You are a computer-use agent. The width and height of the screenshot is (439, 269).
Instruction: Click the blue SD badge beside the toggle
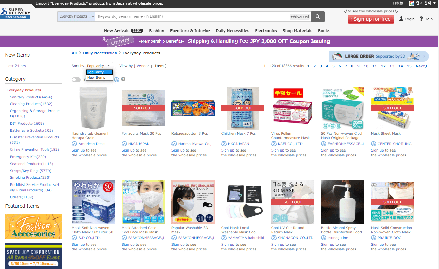pos(116,80)
